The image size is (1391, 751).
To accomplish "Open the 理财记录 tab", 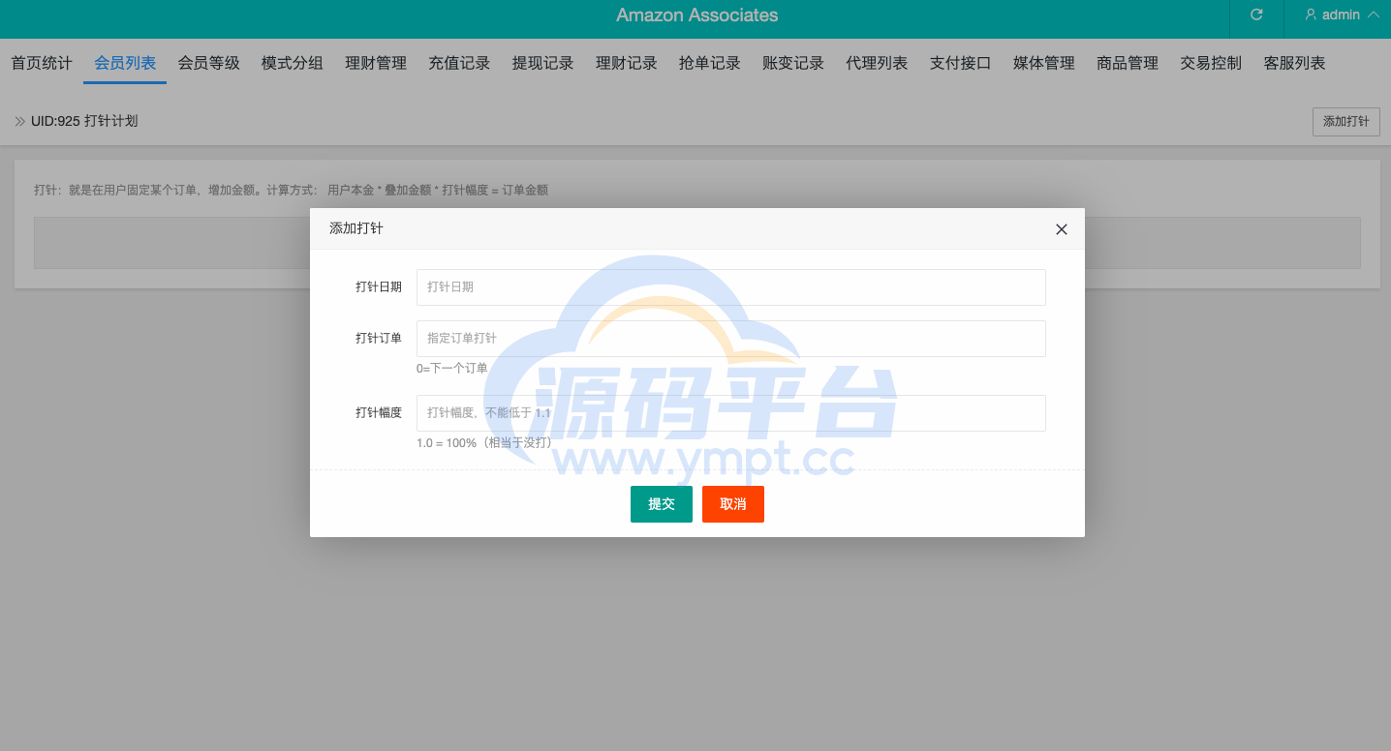I will 627,63.
